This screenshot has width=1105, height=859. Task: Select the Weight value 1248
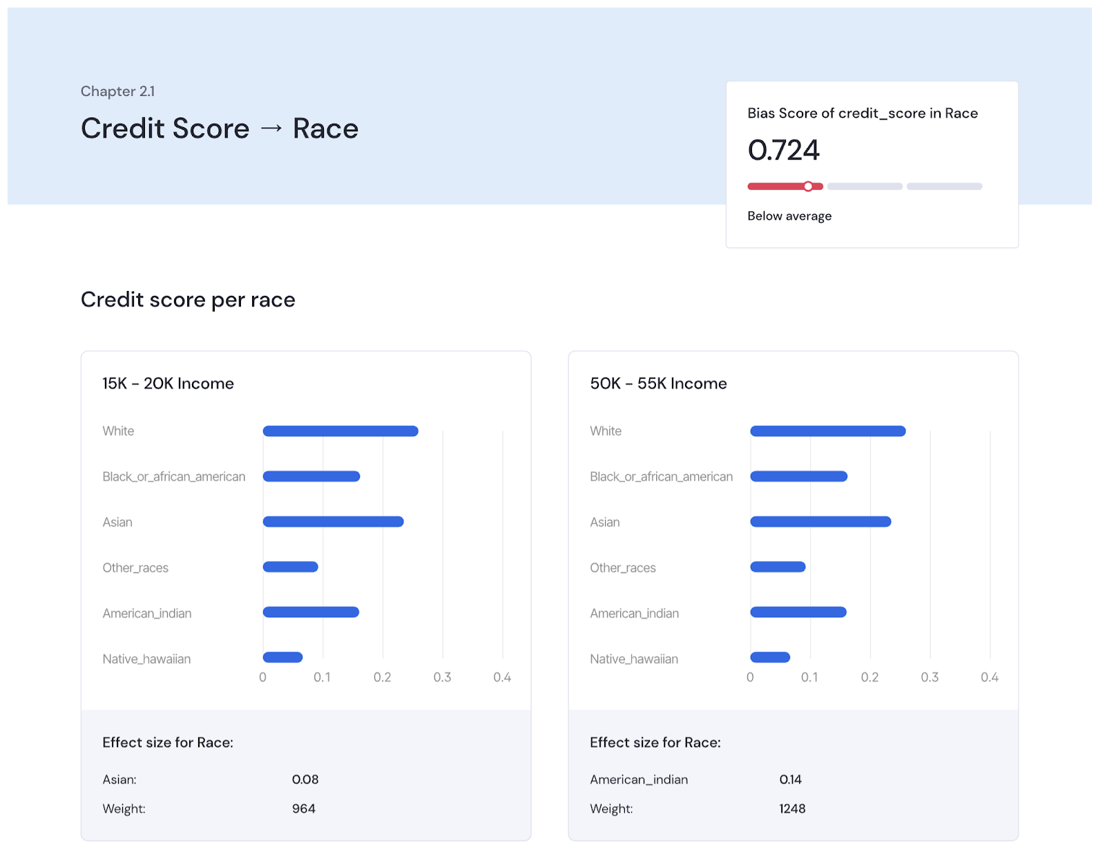791,809
